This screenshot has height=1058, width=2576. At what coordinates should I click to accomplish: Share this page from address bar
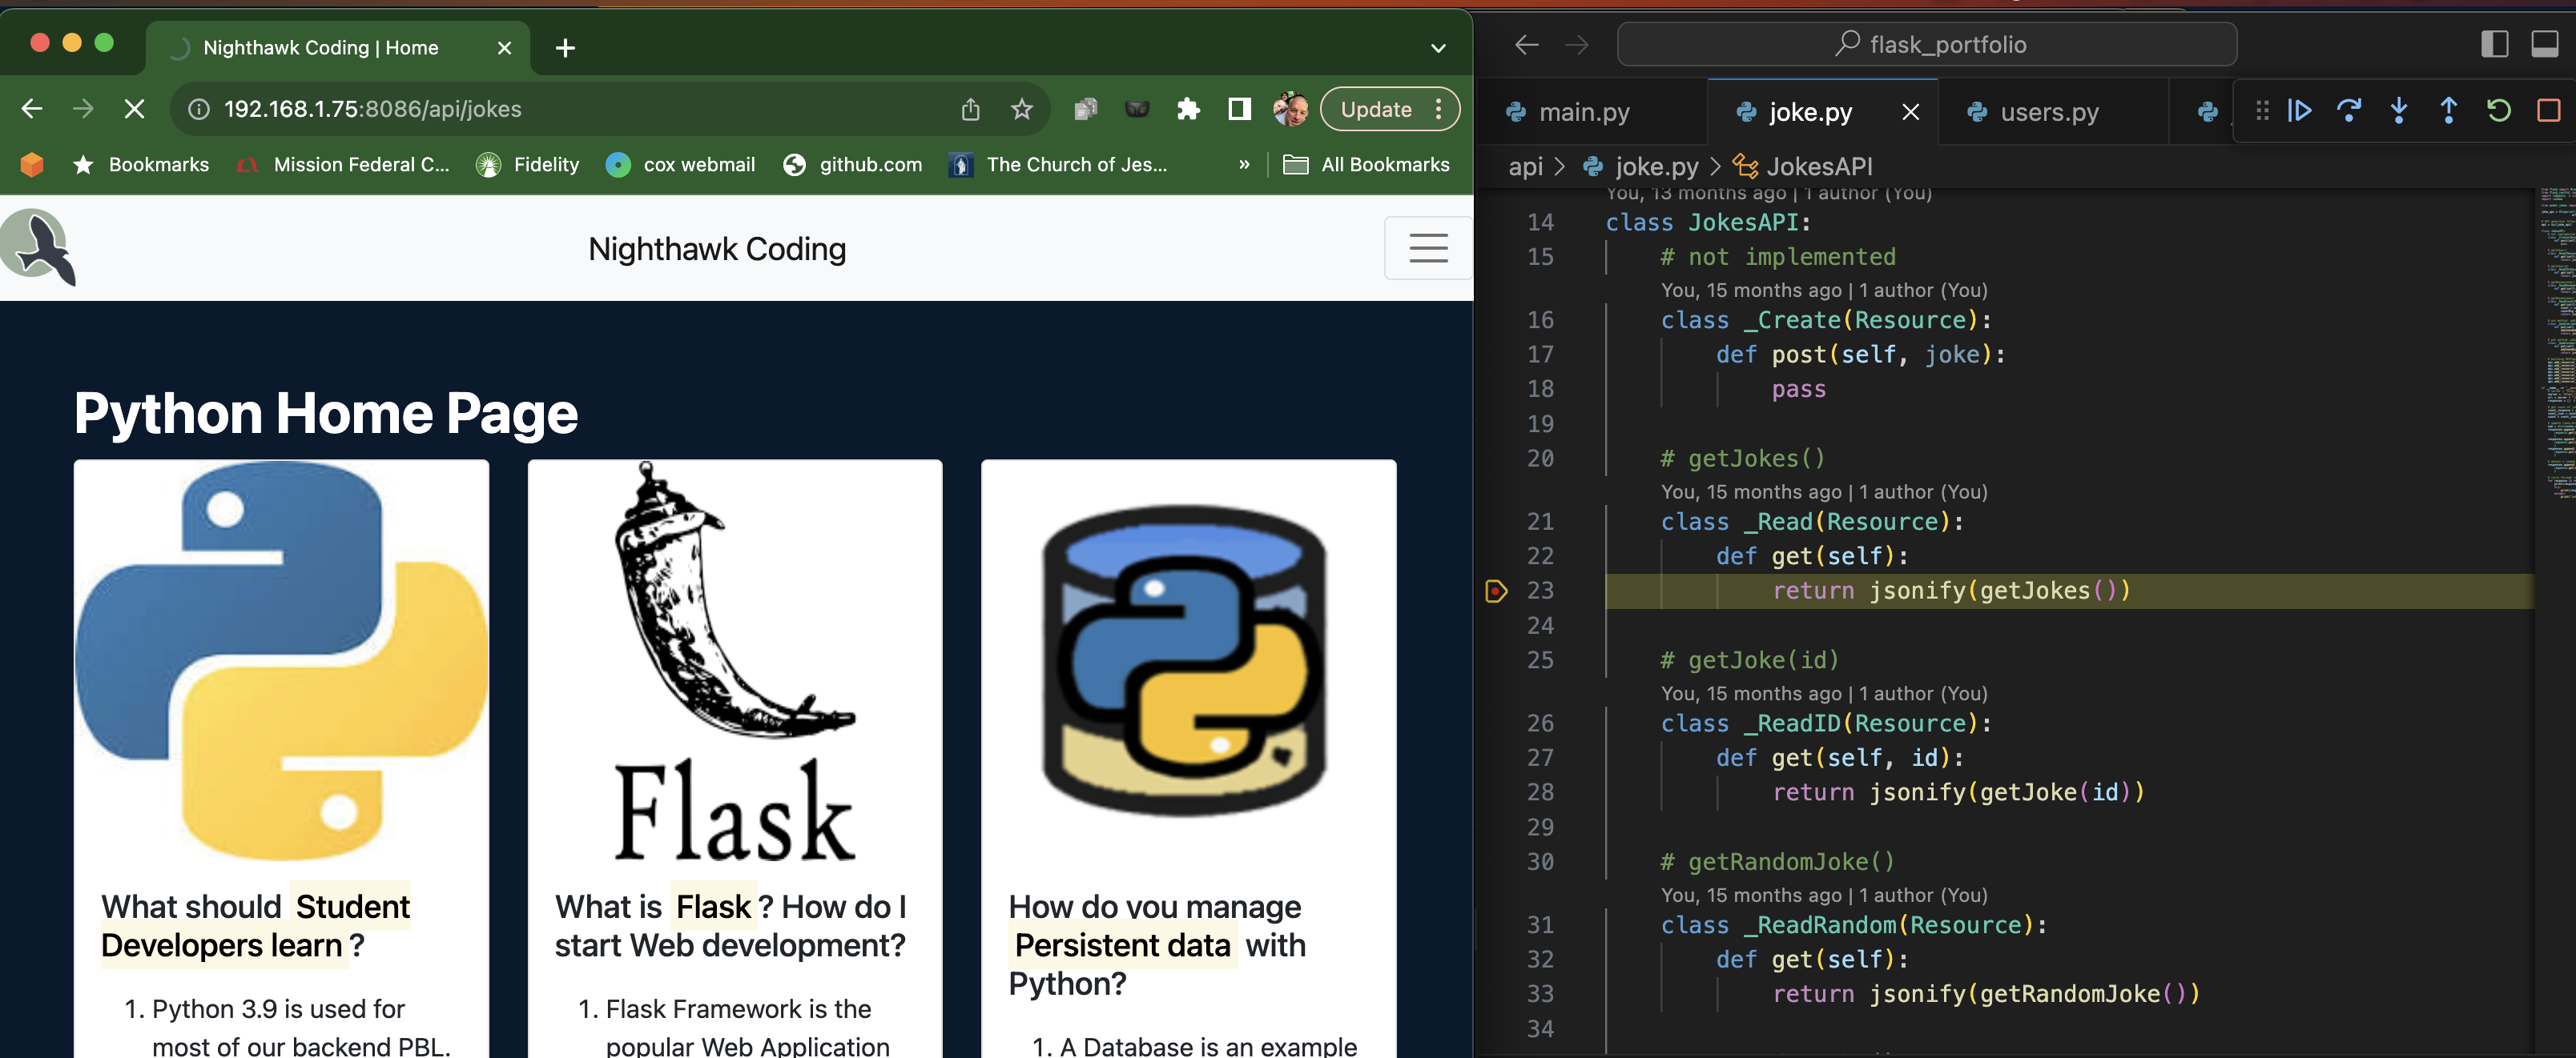970,109
